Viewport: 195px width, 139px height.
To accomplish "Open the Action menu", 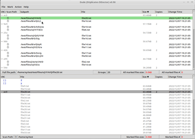I will 18,7.
